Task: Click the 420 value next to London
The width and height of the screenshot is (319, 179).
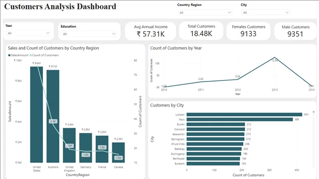Action: click(x=306, y=114)
